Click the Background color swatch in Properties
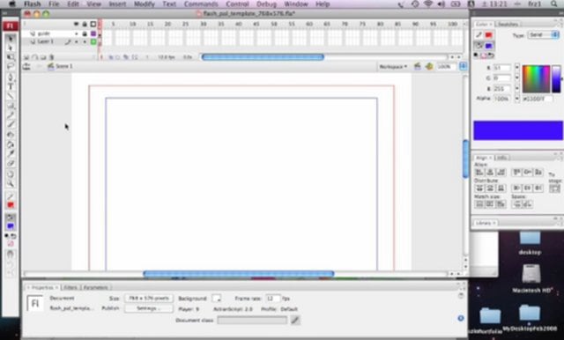This screenshot has width=564, height=340. [216, 298]
